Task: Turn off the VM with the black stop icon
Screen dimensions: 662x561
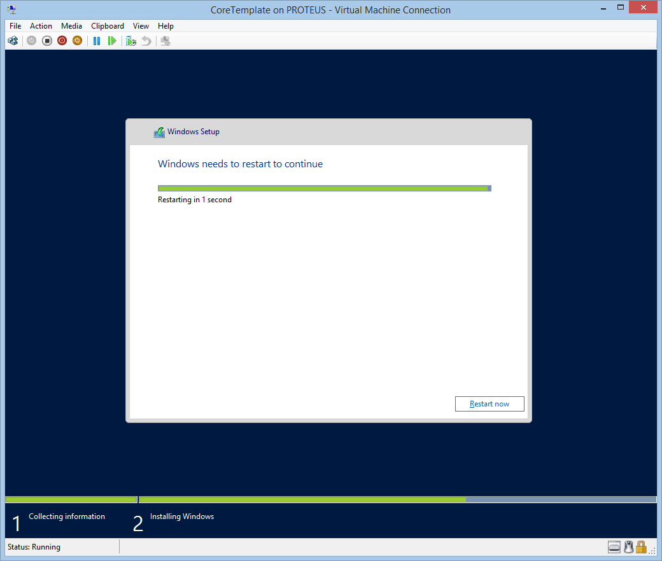Action: point(46,41)
